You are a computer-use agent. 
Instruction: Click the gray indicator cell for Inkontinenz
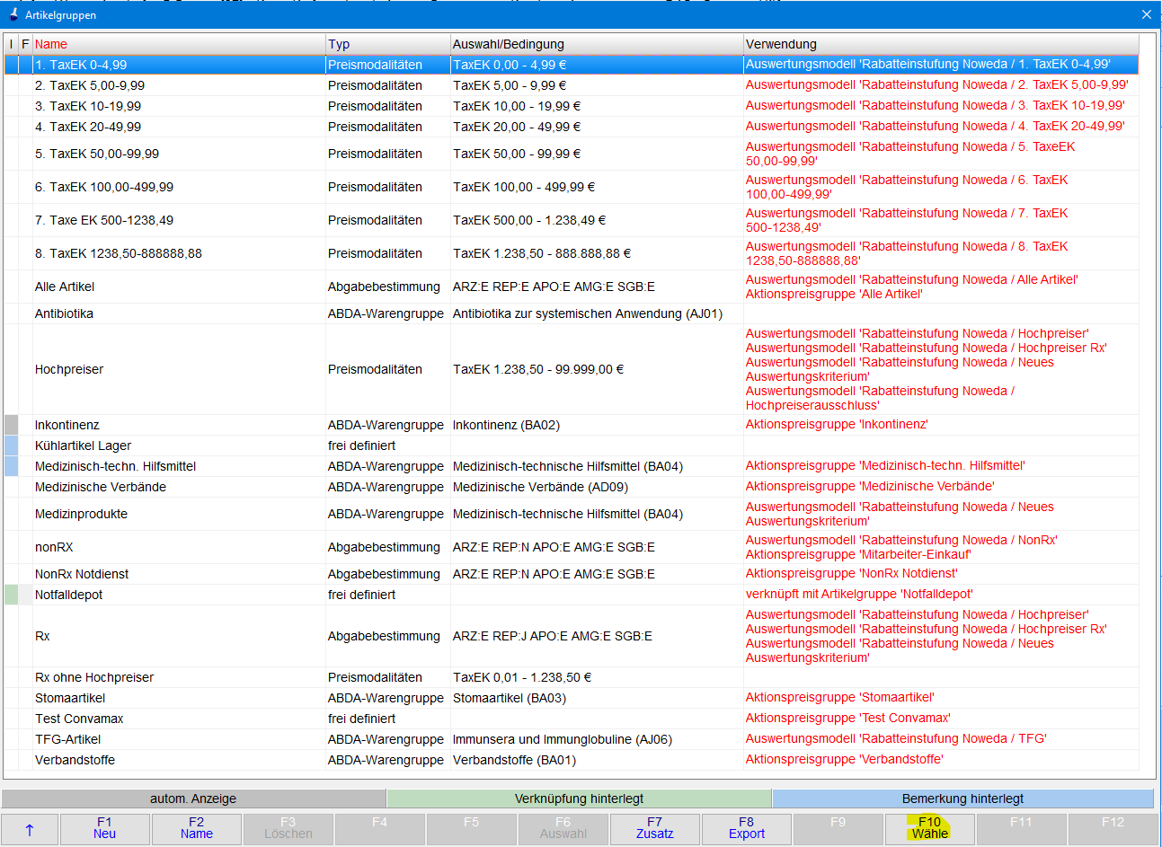[12, 425]
